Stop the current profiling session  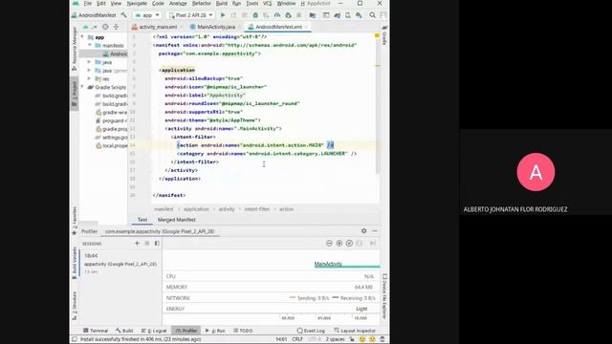point(147,244)
